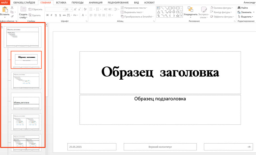Toggle italic (К) formatting
Image resolution: width=256 pixels, height=155 pixels.
pyautogui.click(x=52, y=15)
